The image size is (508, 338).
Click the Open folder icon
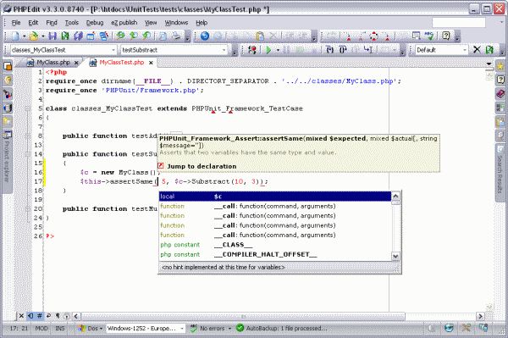pos(33,36)
